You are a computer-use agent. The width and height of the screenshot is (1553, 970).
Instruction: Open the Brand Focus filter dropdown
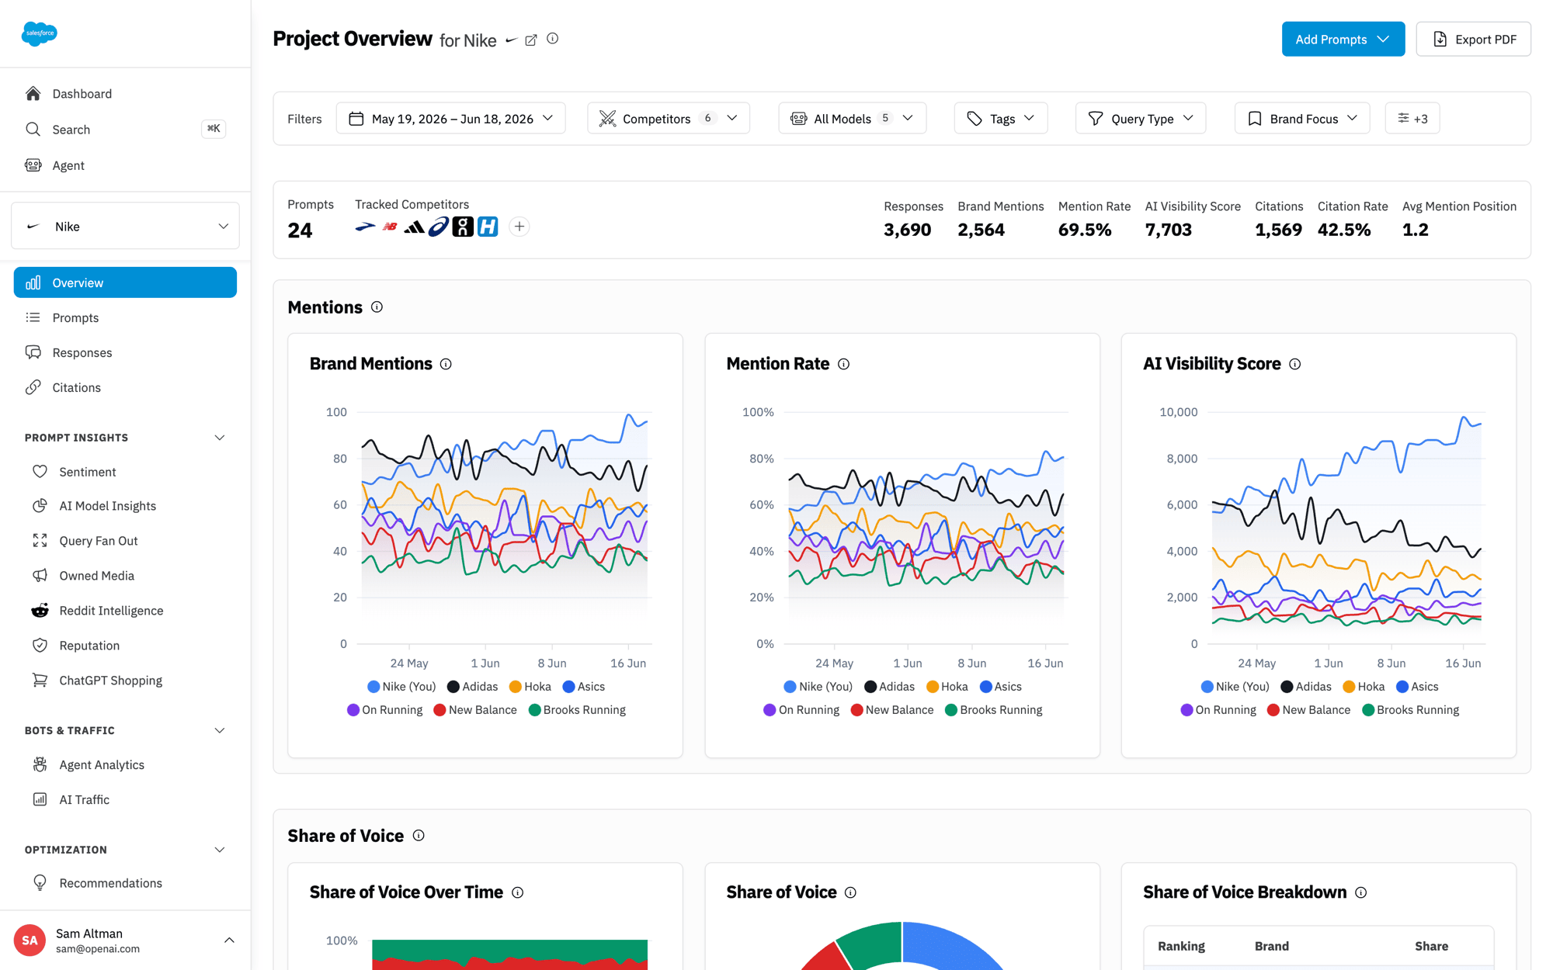pos(1302,119)
